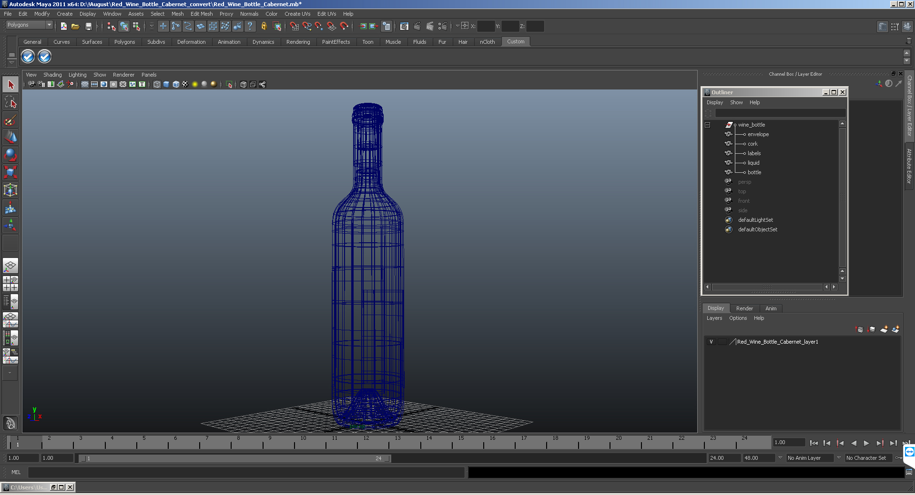Click the Save Scene disk icon
915x495 pixels.
click(88, 26)
